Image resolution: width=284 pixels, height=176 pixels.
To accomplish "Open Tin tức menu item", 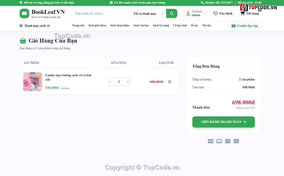I will [207, 25].
